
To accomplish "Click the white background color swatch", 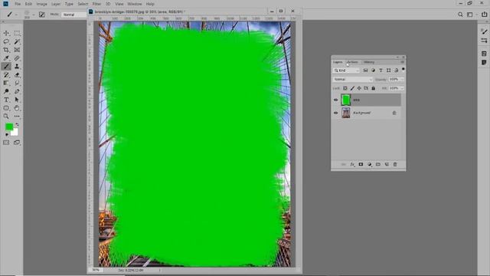I will click(15, 133).
